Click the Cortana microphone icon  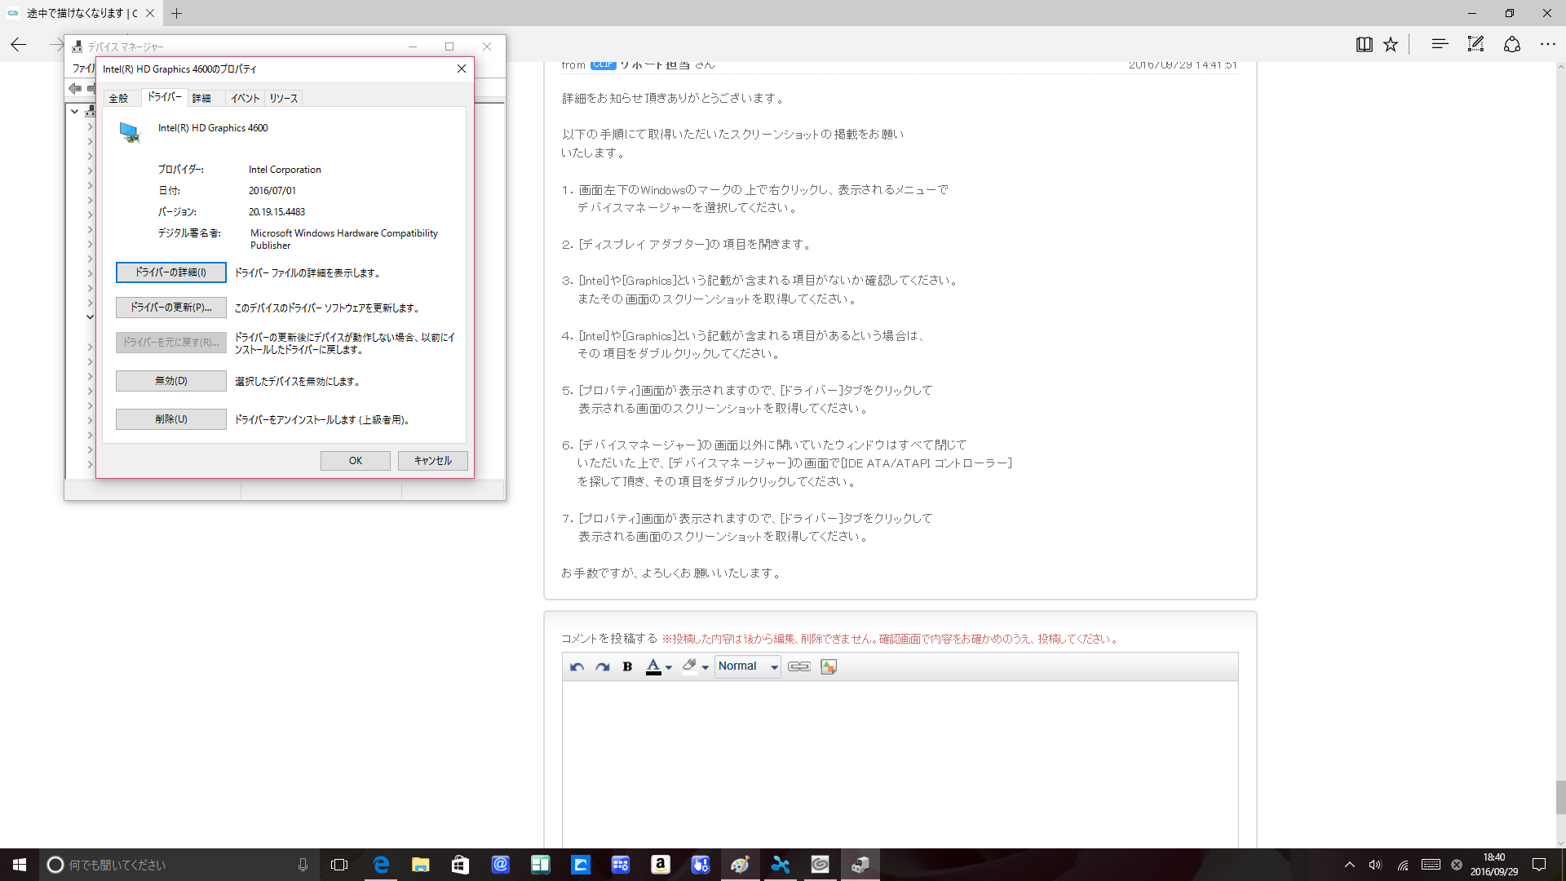303,865
